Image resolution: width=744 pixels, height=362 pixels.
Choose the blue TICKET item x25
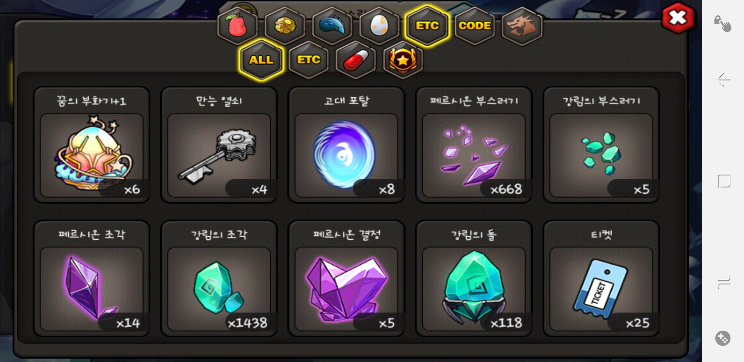(x=601, y=279)
